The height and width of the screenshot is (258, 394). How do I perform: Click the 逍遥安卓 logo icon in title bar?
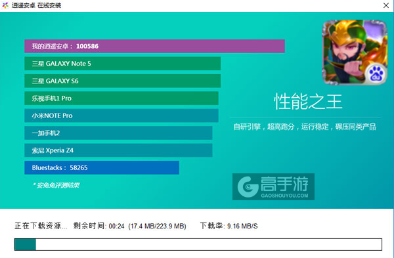[5, 5]
